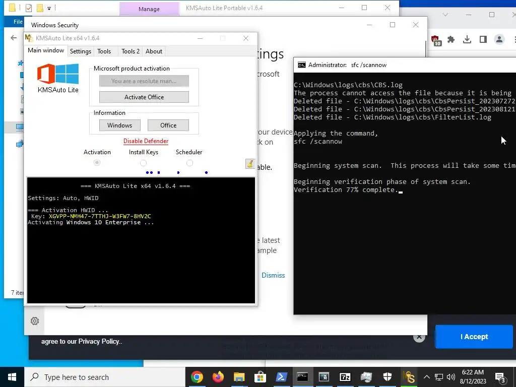
Task: Click the Activate Office button
Action: tap(144, 97)
